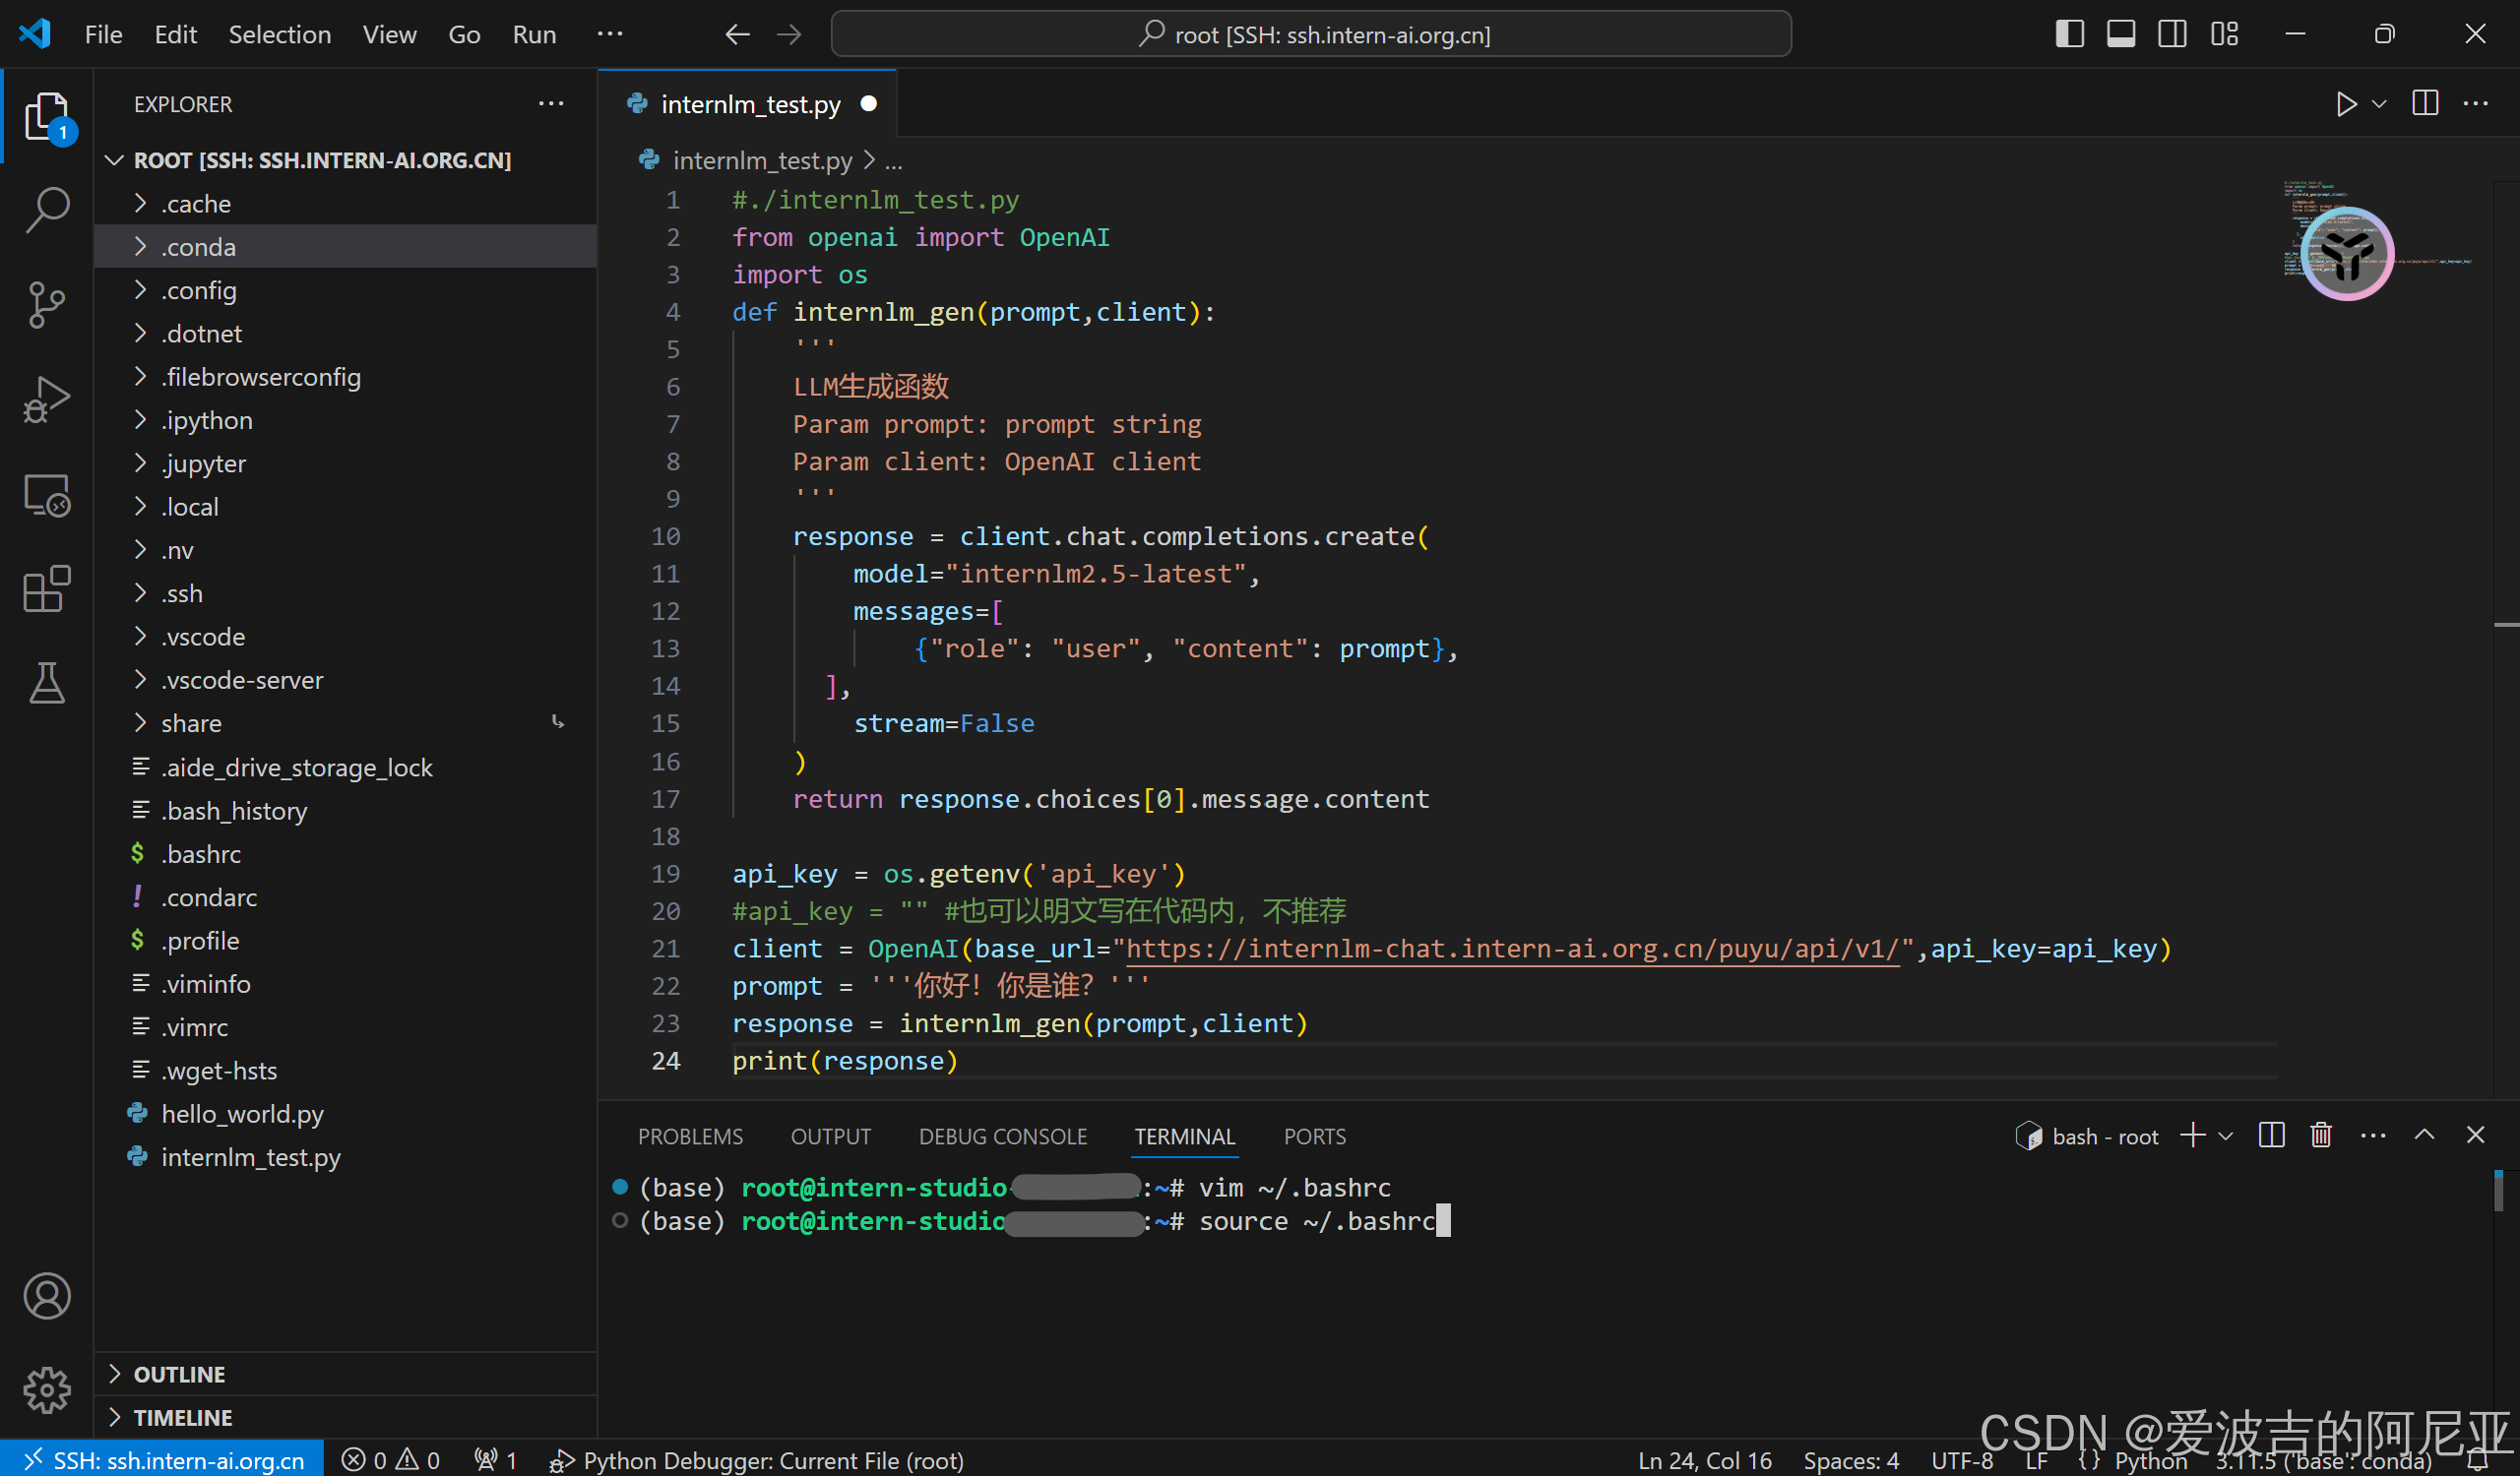The height and width of the screenshot is (1476, 2520).
Task: Click the command center search box
Action: [1310, 34]
